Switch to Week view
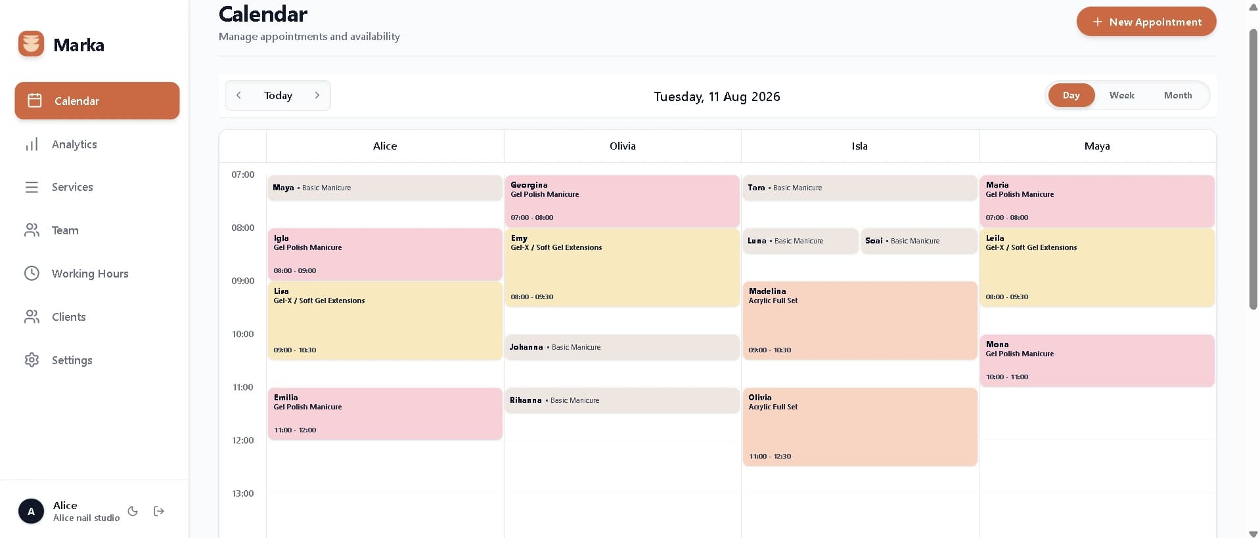1260x538 pixels. pyautogui.click(x=1122, y=95)
